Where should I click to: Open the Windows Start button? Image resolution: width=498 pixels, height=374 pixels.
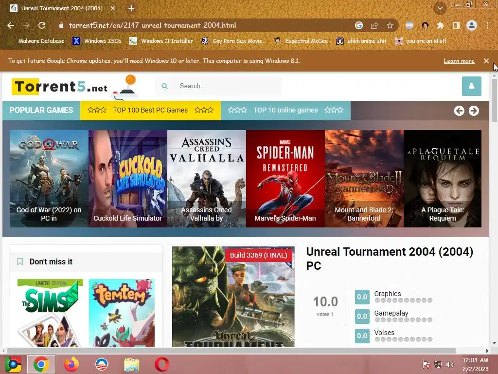click(13, 364)
